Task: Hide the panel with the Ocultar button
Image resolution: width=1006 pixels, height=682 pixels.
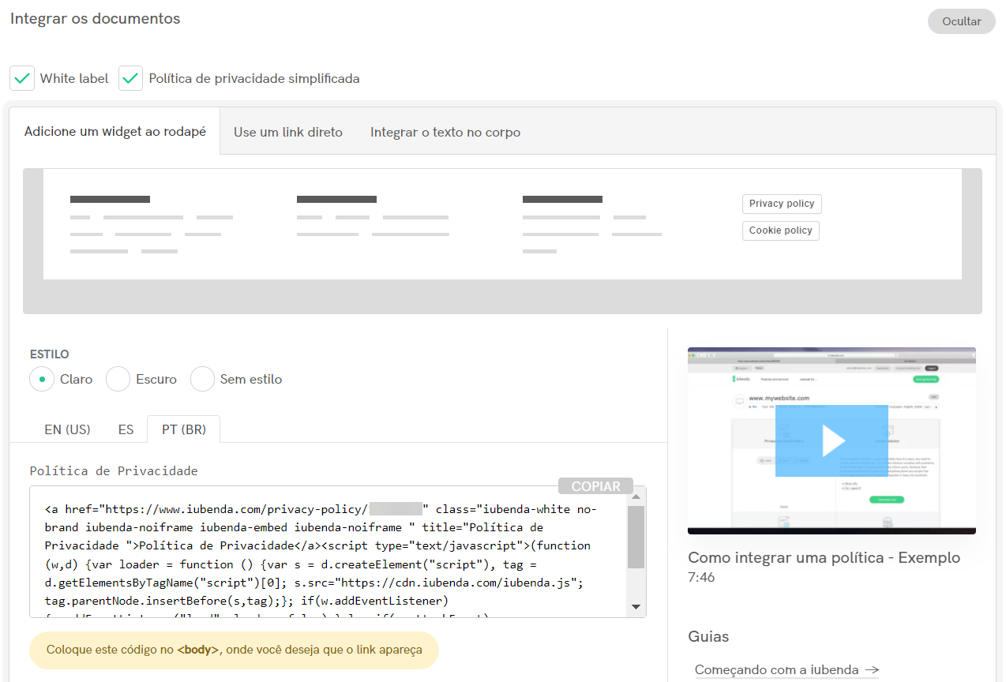Action: 960,21
